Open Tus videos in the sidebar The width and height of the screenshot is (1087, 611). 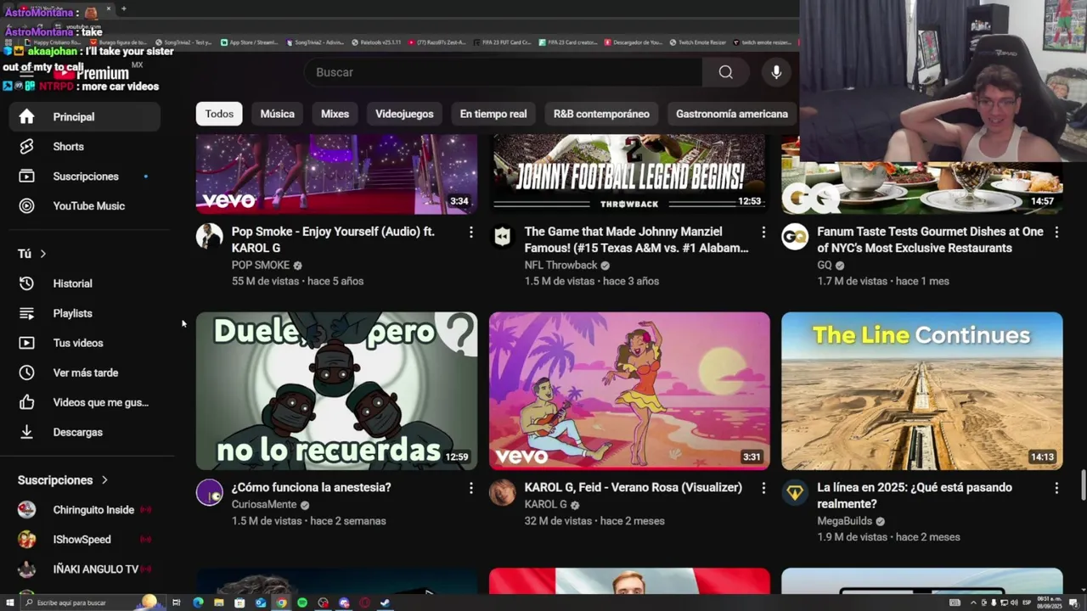point(84,343)
